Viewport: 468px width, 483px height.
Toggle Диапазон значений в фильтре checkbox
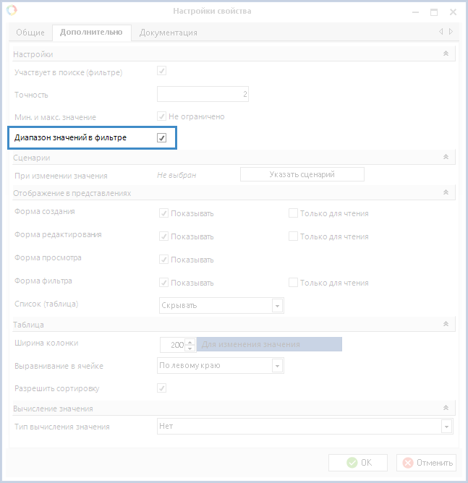pos(161,137)
